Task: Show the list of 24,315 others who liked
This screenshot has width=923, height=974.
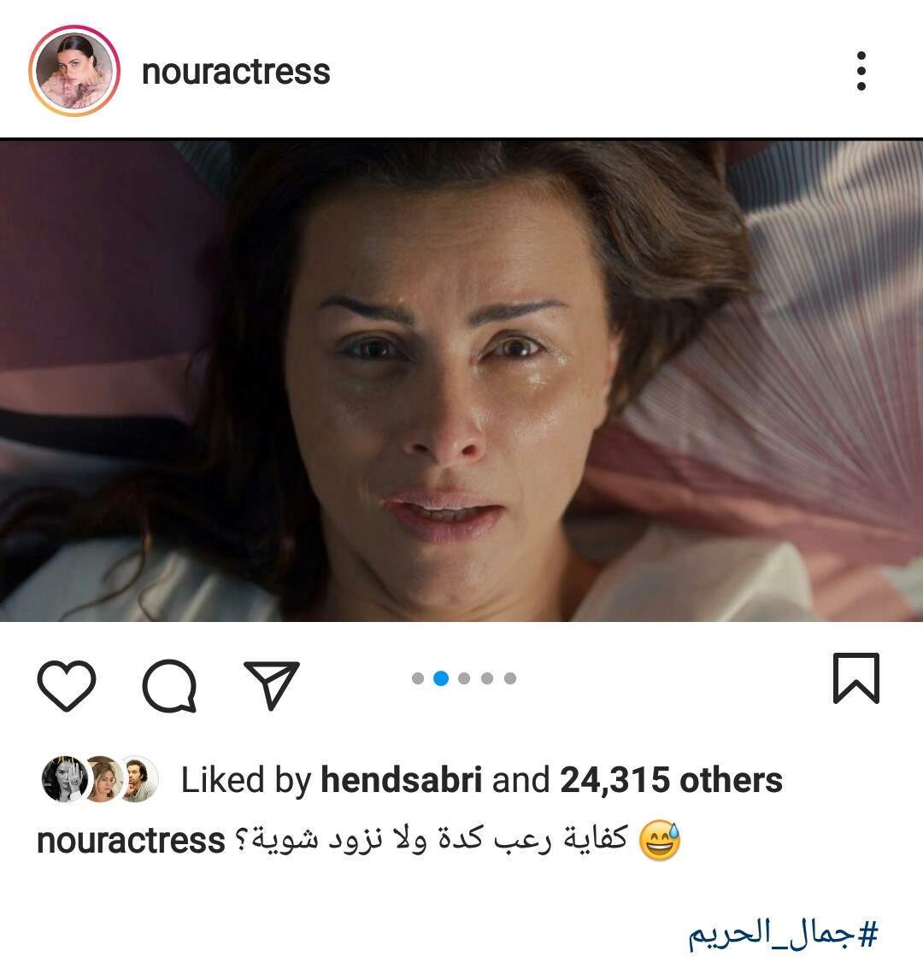Action: click(x=671, y=779)
